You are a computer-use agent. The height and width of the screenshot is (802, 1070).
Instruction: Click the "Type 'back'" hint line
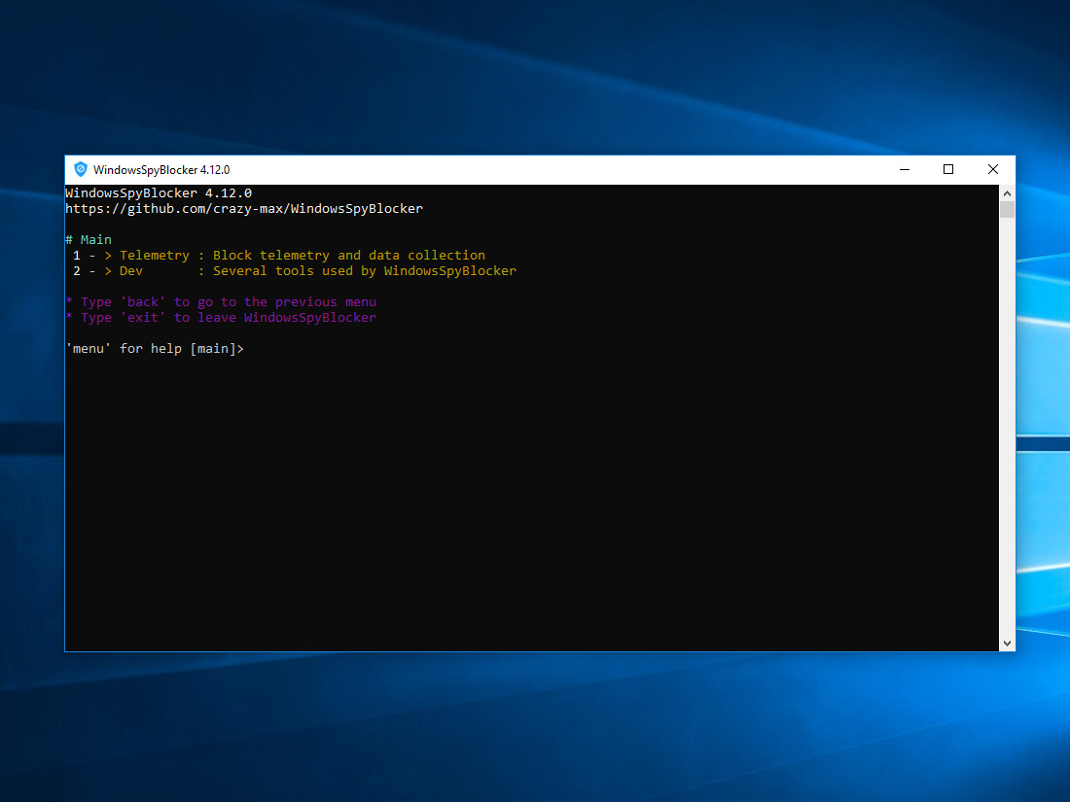[x=221, y=302]
